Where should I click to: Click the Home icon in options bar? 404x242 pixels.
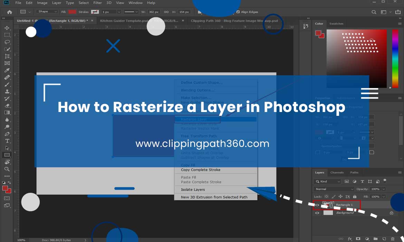[10, 12]
